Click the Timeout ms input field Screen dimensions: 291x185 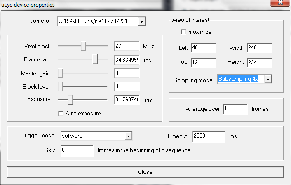pos(209,136)
